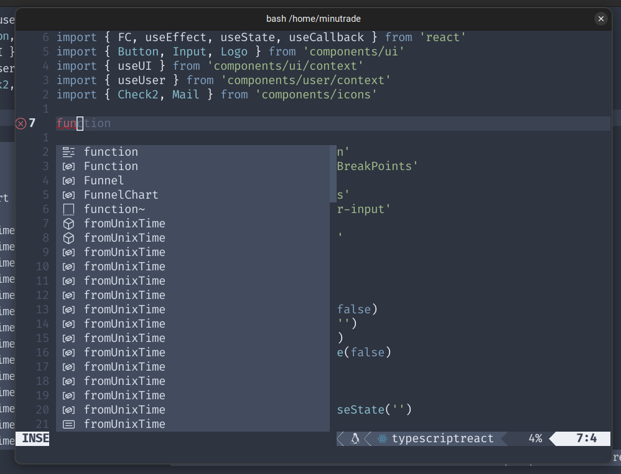Click 'useUser' in the import line
Image resolution: width=621 pixels, height=474 pixels.
pyautogui.click(x=141, y=80)
